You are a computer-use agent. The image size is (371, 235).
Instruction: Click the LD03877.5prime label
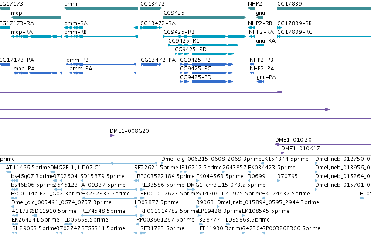click(157, 202)
